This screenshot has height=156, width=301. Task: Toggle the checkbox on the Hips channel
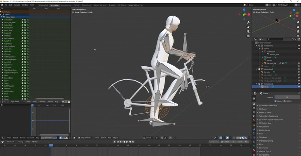(25, 75)
